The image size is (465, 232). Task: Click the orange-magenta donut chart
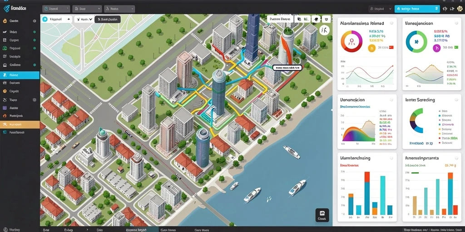click(x=351, y=41)
